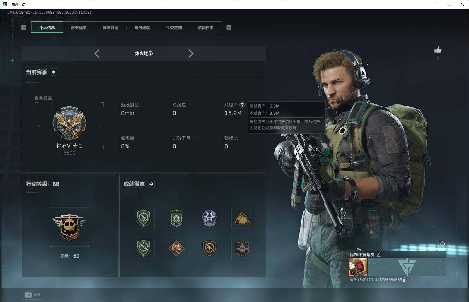Image resolution: width=469 pixels, height=302 pixels.
Task: Go to previous game mode with left chevron
Action: coord(97,54)
